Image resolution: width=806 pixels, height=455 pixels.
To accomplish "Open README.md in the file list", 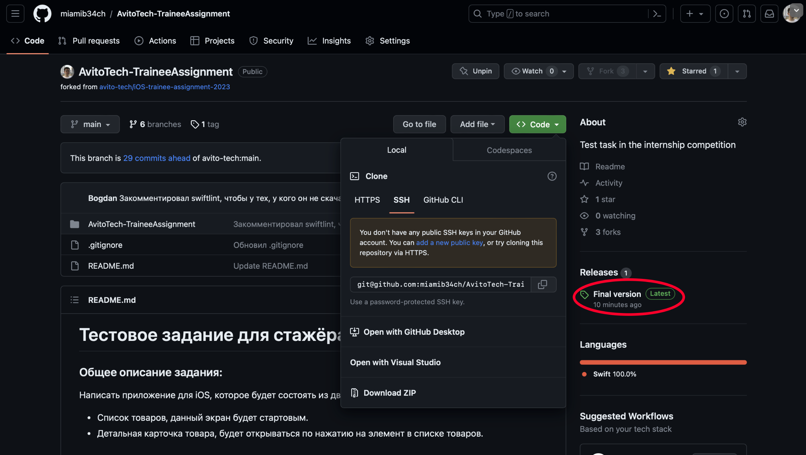I will [x=111, y=266].
